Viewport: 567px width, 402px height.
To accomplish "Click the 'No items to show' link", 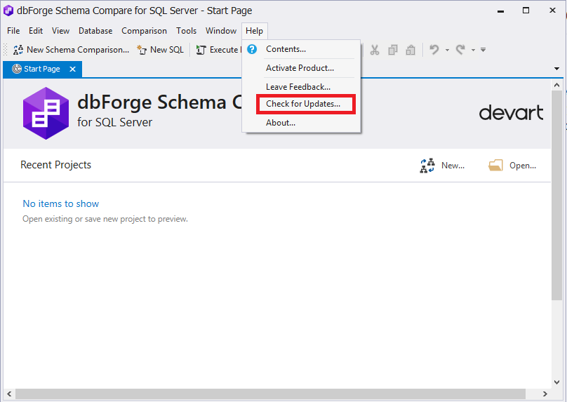I will pos(61,203).
